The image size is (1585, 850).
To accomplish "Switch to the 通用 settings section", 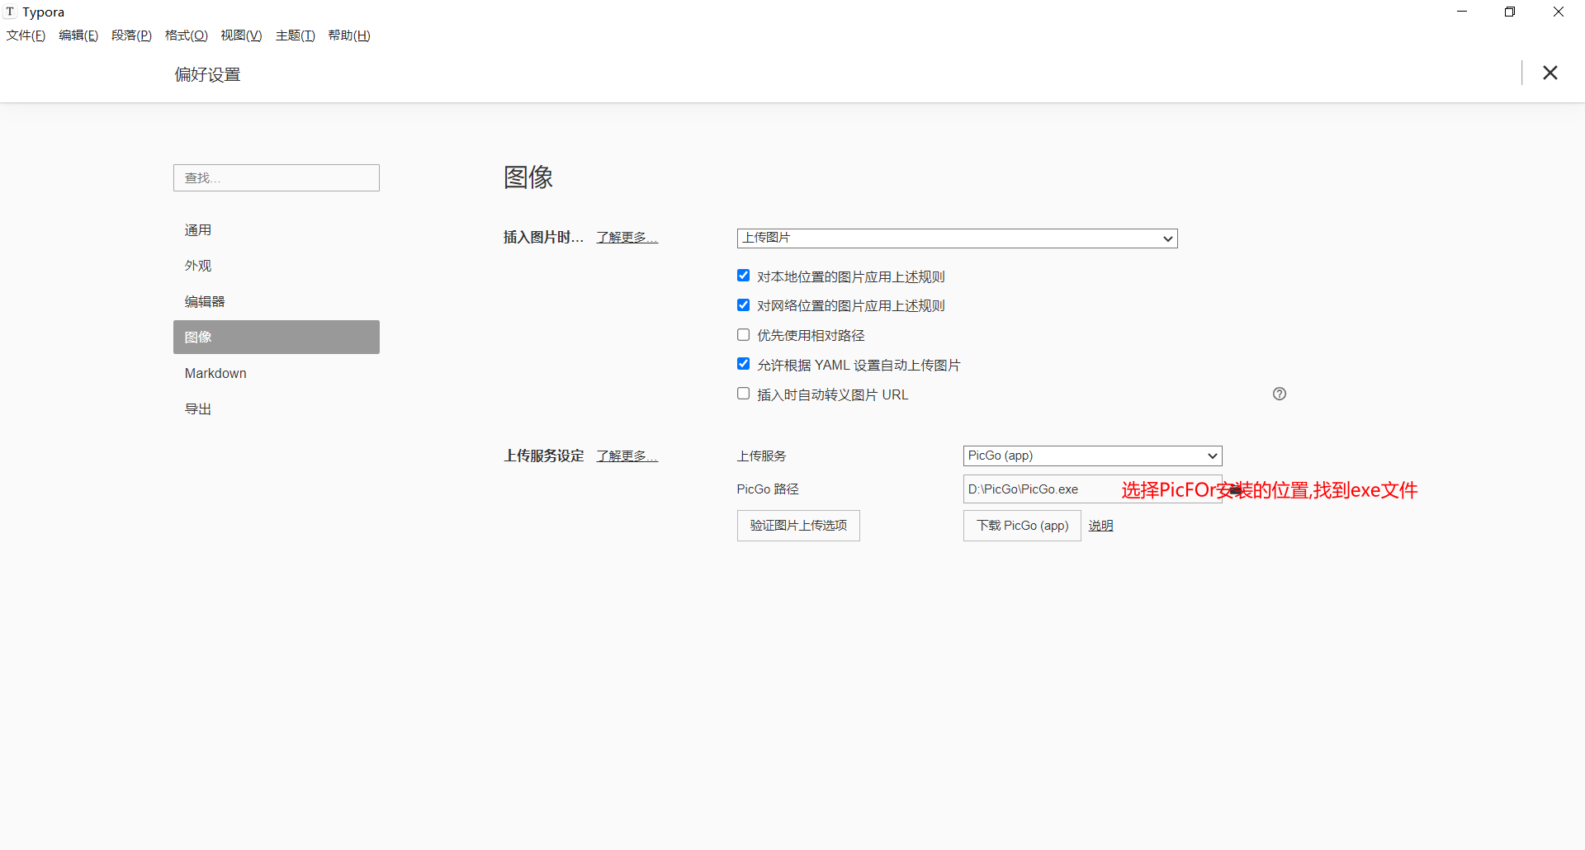I will 198,229.
